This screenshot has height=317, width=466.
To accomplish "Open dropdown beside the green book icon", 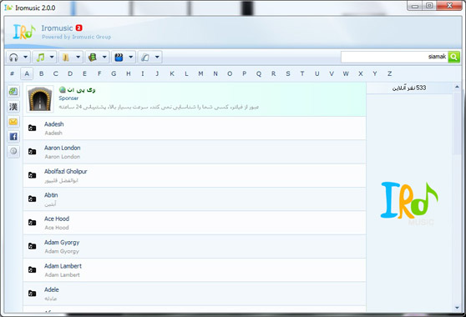I will 104,57.
